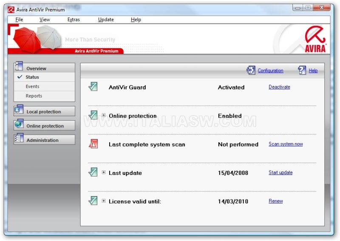Open the Administration section

point(45,140)
